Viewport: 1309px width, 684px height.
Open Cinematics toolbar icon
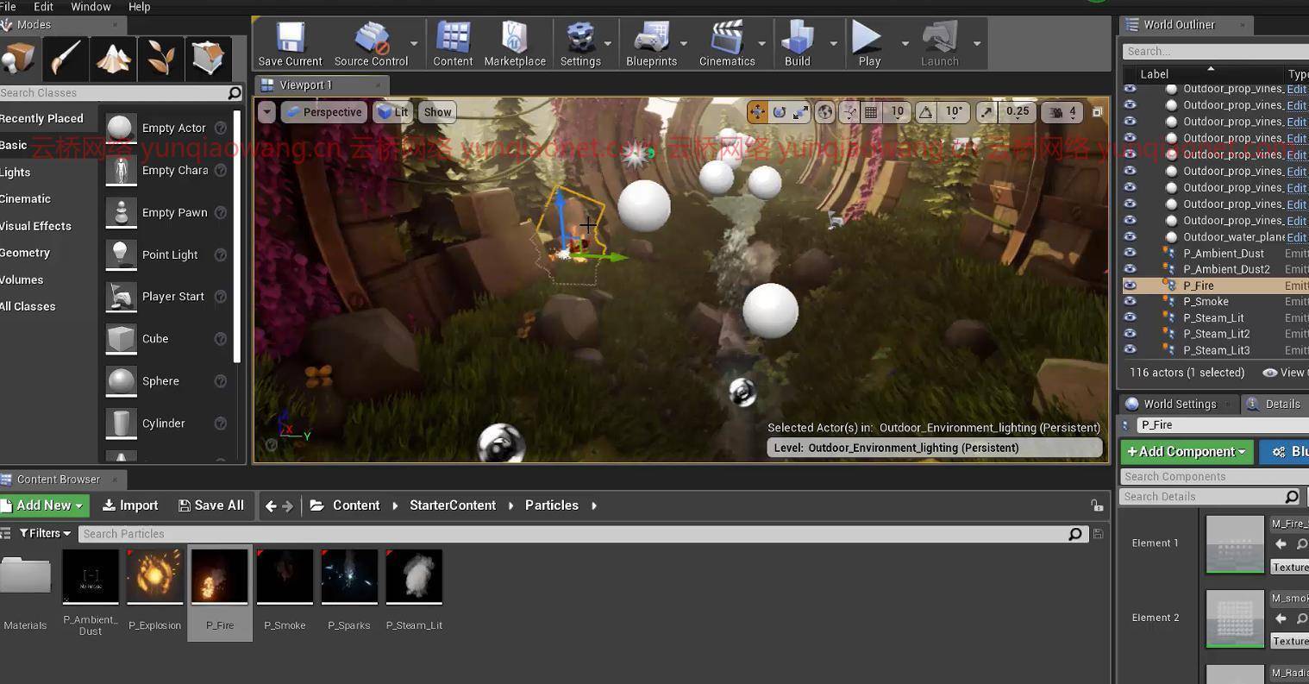pos(727,44)
